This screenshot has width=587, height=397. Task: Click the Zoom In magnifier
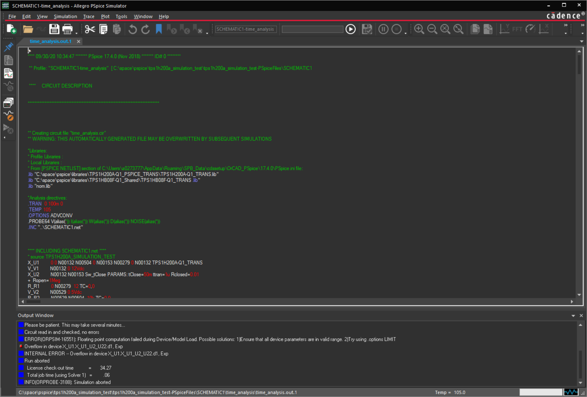(419, 29)
